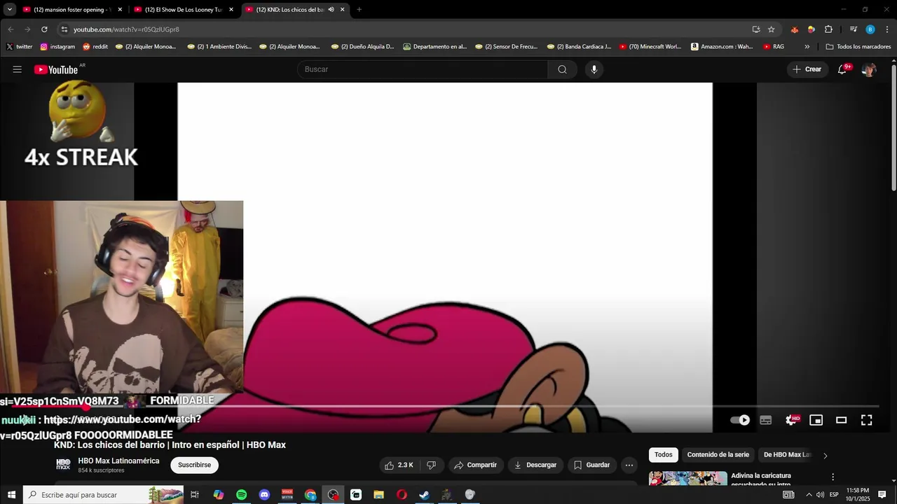897x504 pixels.
Task: Install app icon in address bar
Action: click(756, 29)
